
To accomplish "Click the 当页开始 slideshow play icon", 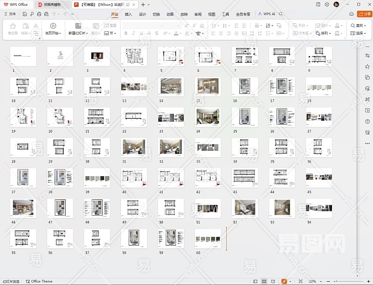I will pos(53,26).
